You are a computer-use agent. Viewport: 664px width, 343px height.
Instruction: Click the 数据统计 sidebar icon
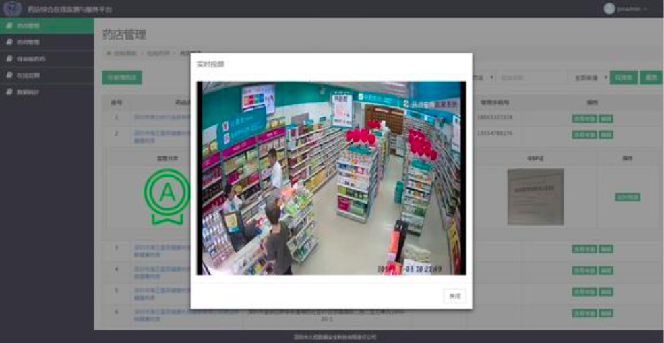click(x=9, y=92)
